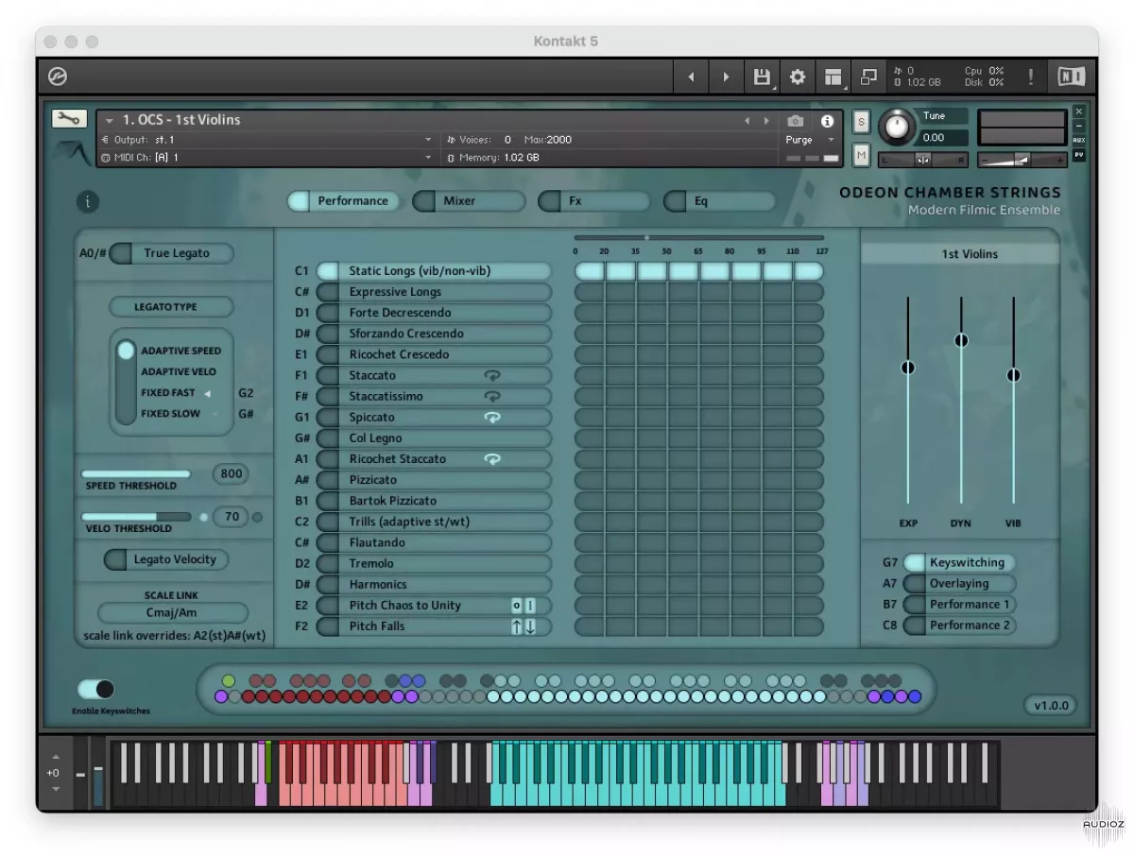
Task: Click the loop icon on the Staccato row
Action: tap(492, 375)
